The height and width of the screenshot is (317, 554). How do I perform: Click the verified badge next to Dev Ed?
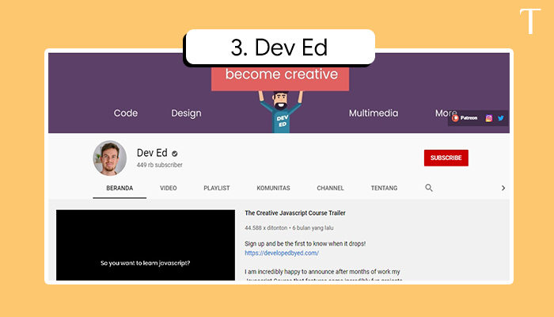click(x=175, y=154)
